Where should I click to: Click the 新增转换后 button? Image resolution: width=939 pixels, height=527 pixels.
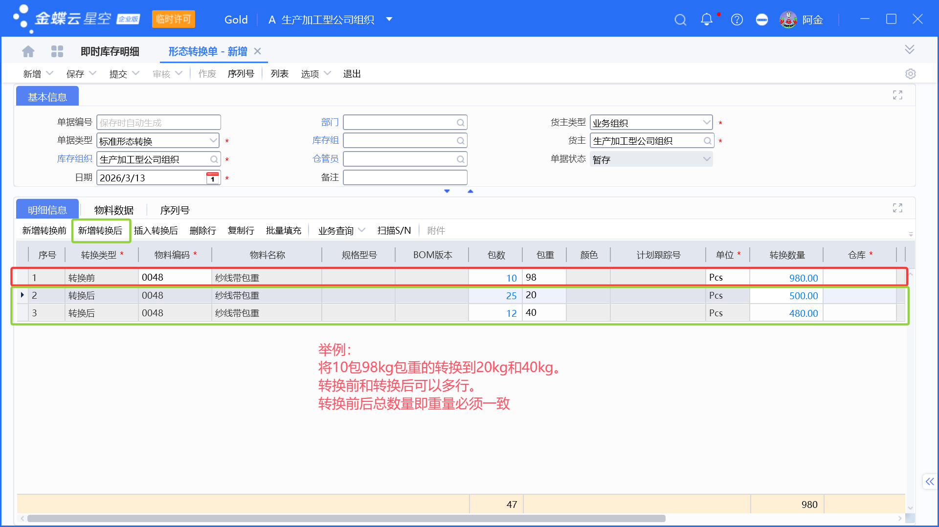(x=101, y=230)
